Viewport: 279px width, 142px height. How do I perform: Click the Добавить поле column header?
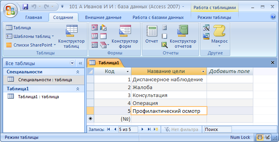(x=230, y=71)
